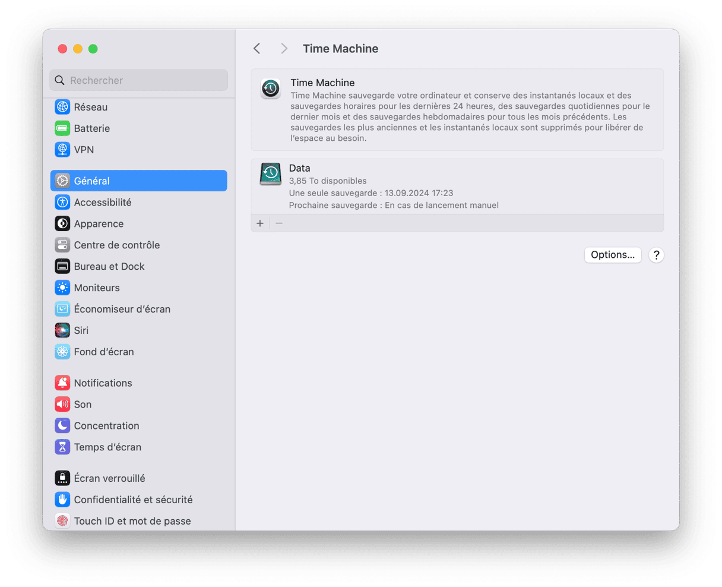Viewport: 722px width, 587px height.
Task: Click the forward chevron in the toolbar
Action: (284, 49)
